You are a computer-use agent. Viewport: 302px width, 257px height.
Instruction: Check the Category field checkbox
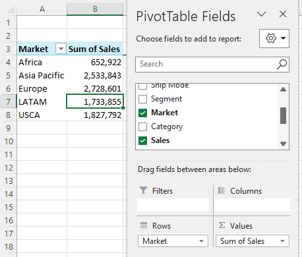click(x=142, y=127)
